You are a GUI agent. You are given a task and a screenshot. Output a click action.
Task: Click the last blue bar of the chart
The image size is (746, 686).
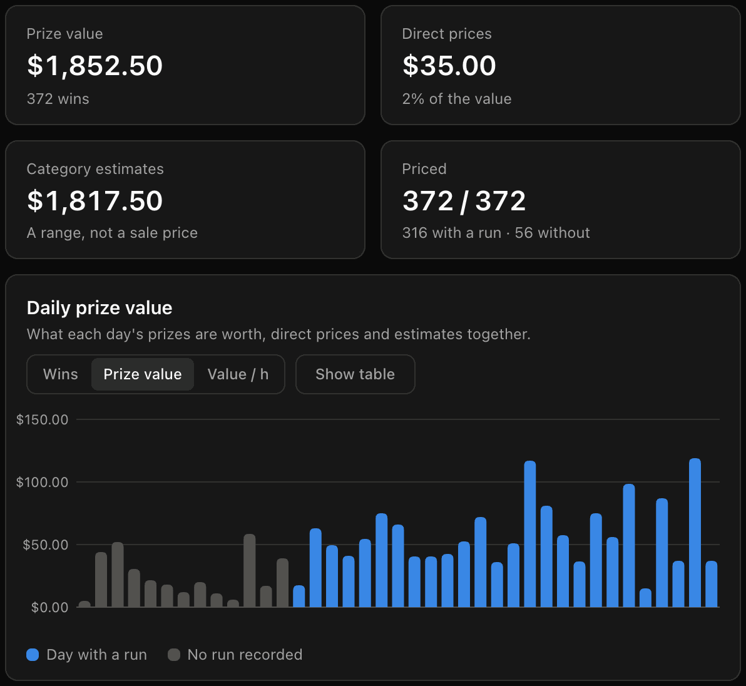(712, 584)
